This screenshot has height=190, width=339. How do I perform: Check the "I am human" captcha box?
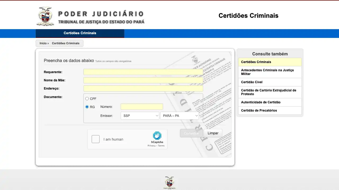pos(96,139)
